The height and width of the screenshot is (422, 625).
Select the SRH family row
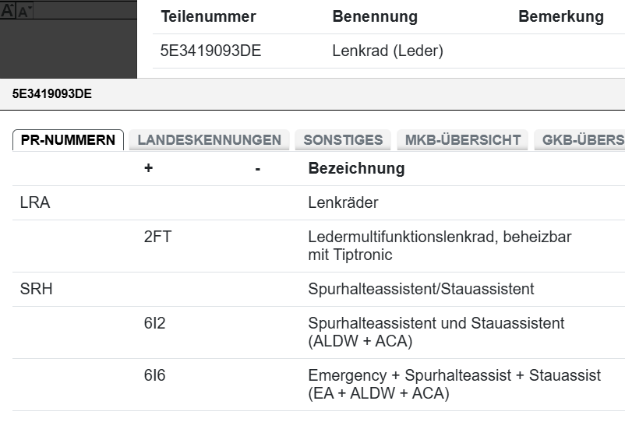coord(36,290)
